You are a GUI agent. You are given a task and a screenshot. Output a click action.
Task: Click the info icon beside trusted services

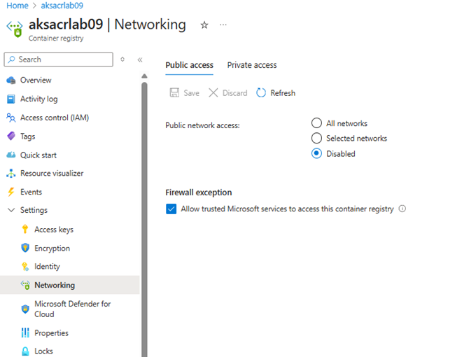coord(402,209)
